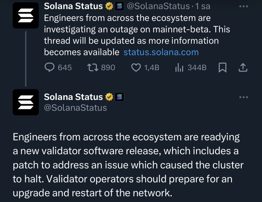Open Solana Status profile from first tweet name

coord(73,6)
